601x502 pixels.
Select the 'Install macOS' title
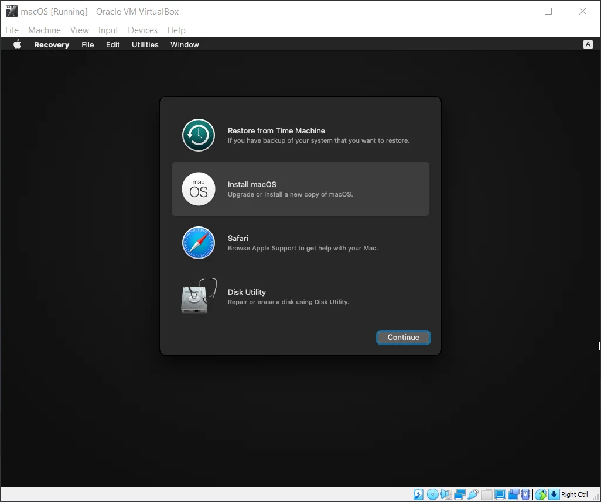coord(252,184)
